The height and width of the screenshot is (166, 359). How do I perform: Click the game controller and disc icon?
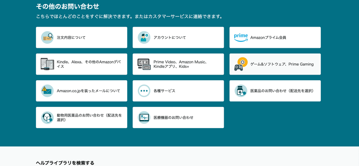pyautogui.click(x=241, y=64)
